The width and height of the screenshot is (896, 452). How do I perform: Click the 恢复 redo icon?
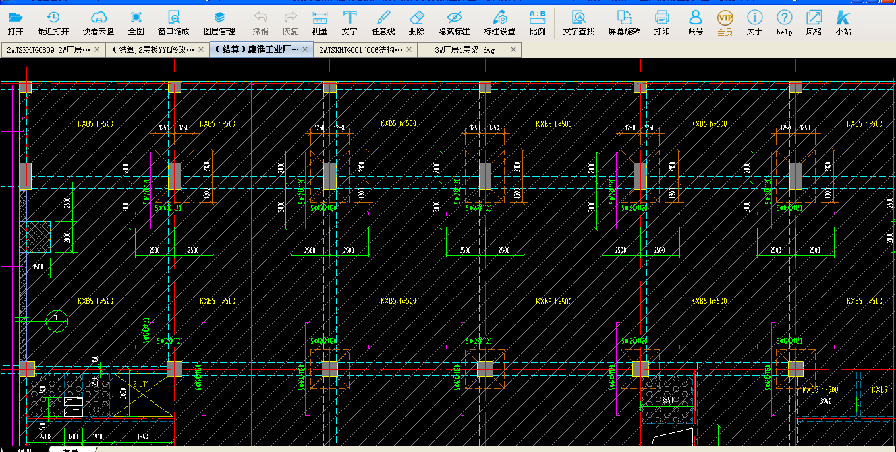click(x=290, y=17)
